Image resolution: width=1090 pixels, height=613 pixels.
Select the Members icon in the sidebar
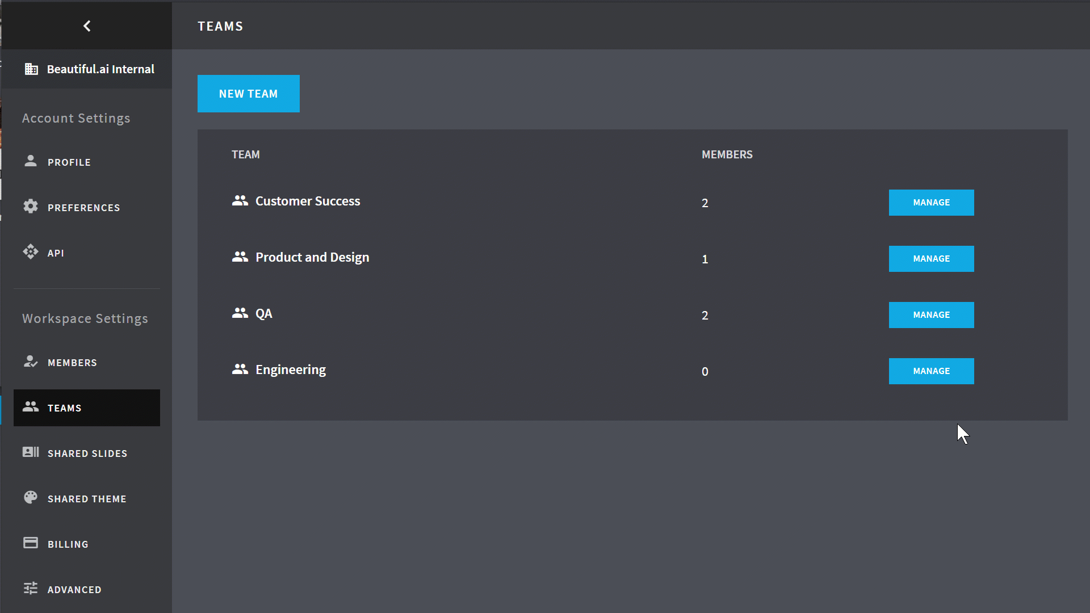coord(31,362)
